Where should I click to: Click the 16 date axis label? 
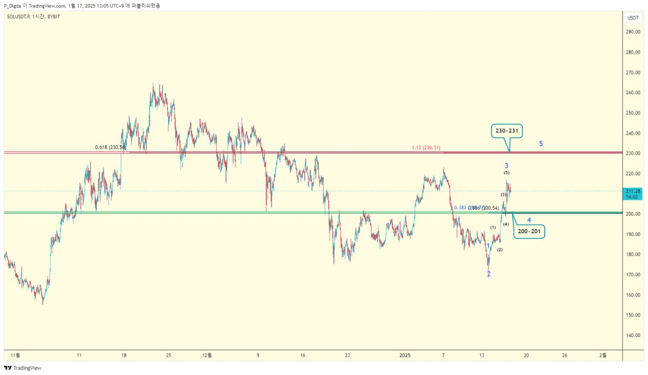pyautogui.click(x=303, y=355)
